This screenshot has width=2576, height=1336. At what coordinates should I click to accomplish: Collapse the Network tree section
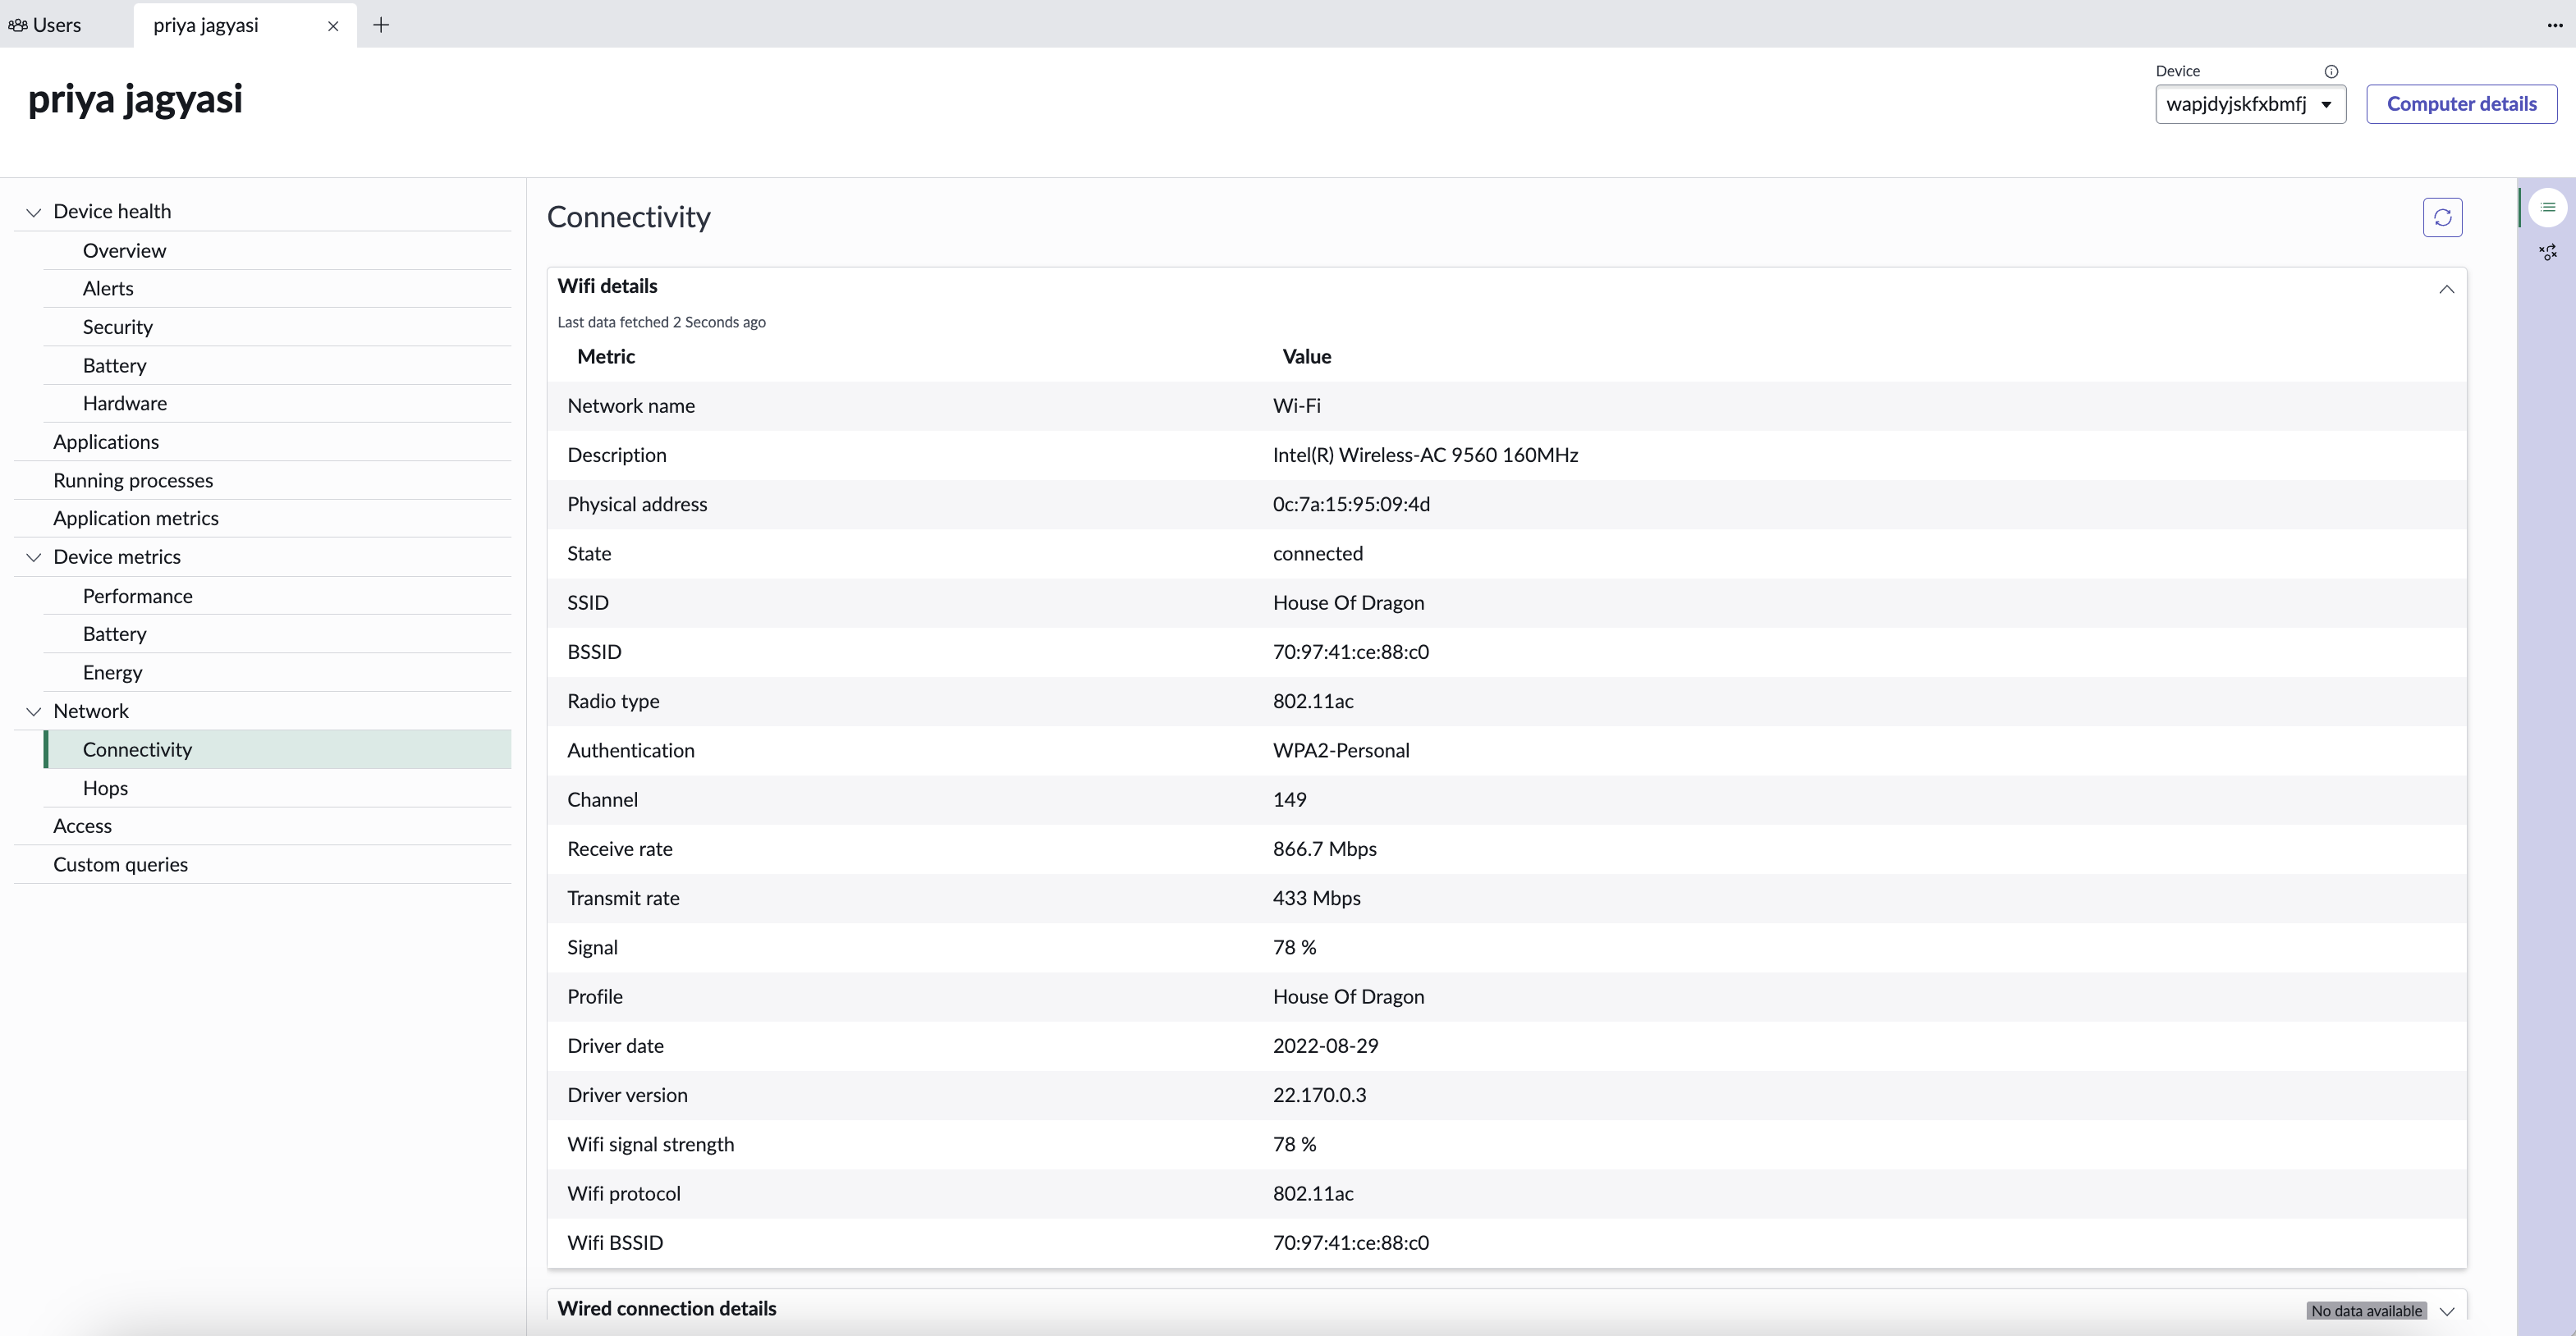(33, 711)
